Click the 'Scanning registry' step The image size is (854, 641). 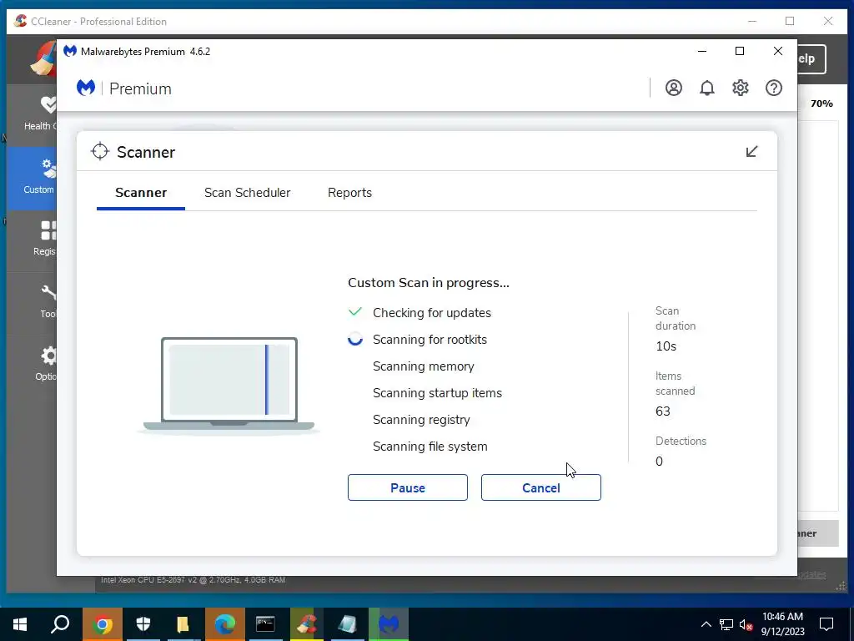(421, 420)
